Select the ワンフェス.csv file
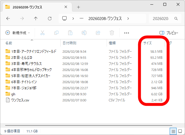Image resolution: width=185 pixels, height=135 pixels. (x=20, y=100)
